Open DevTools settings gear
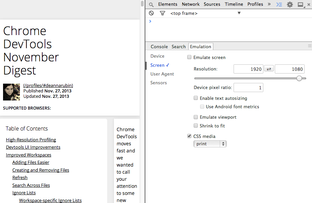 click(290, 4)
